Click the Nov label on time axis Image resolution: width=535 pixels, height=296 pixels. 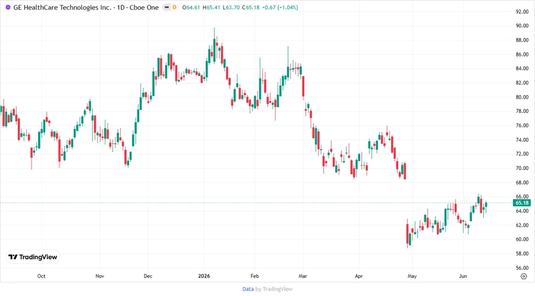100,276
